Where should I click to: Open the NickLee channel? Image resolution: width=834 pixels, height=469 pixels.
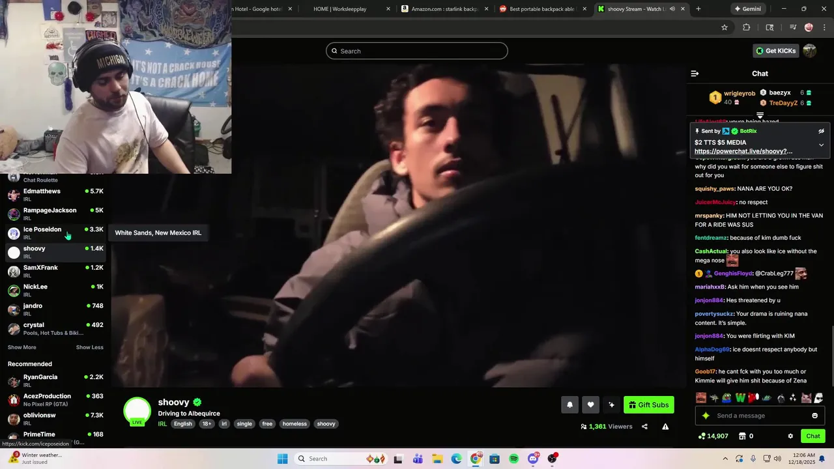55,290
